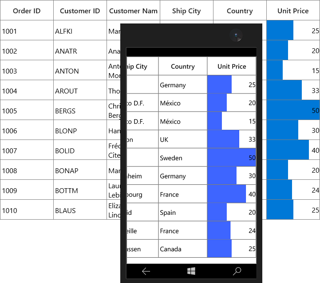This screenshot has height=283, width=320.
Task: Click the desktop unit price bar showing 33
Action: [x=284, y=90]
